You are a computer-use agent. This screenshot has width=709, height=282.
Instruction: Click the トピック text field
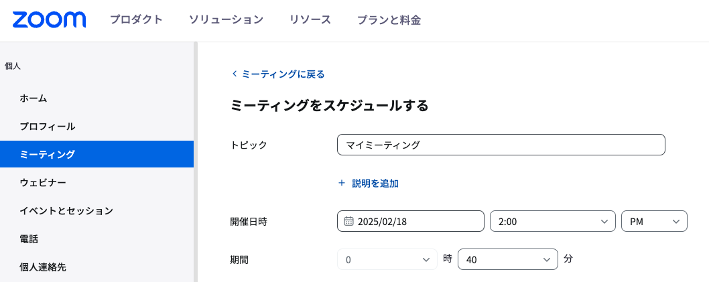pyautogui.click(x=501, y=145)
